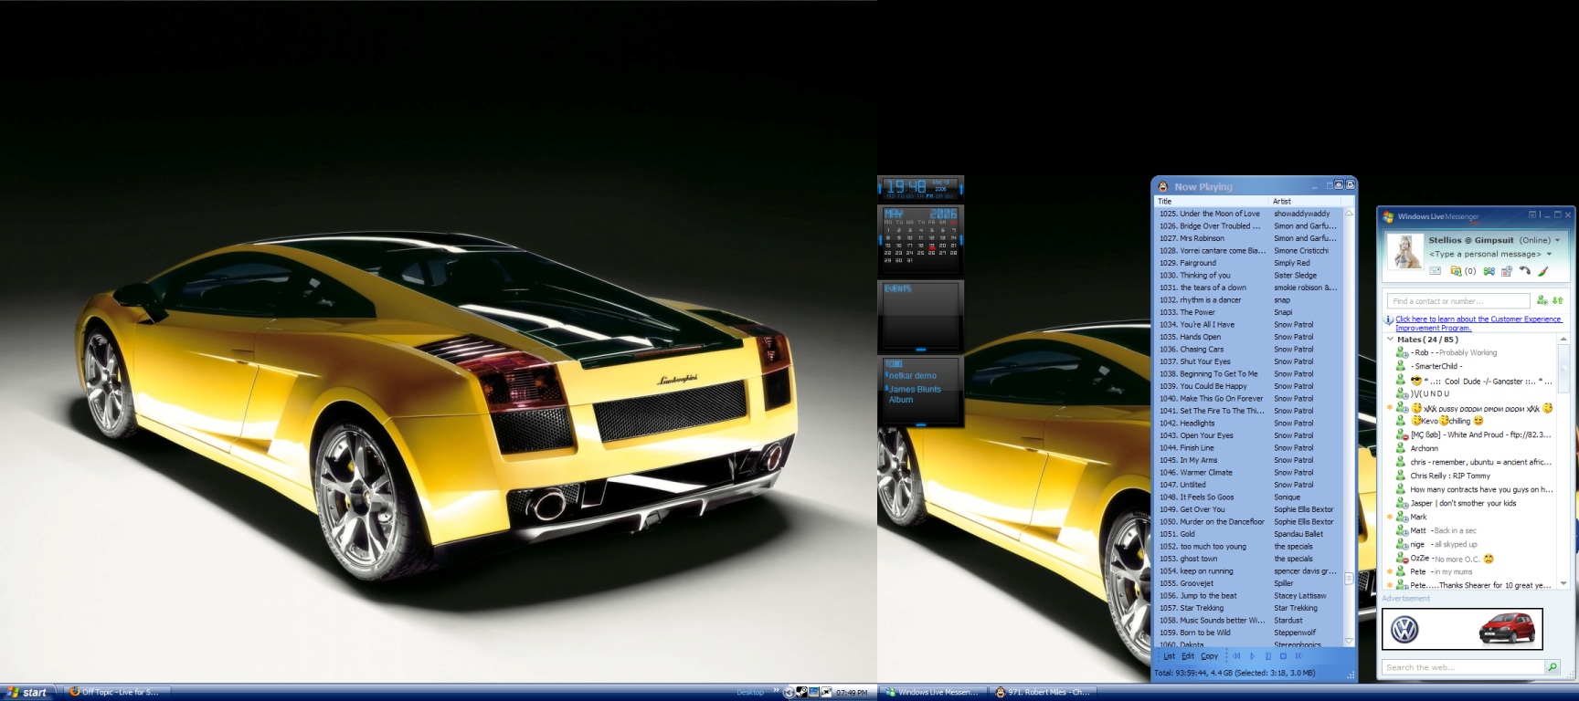Pause playback in the playlist window

pos(1267,656)
